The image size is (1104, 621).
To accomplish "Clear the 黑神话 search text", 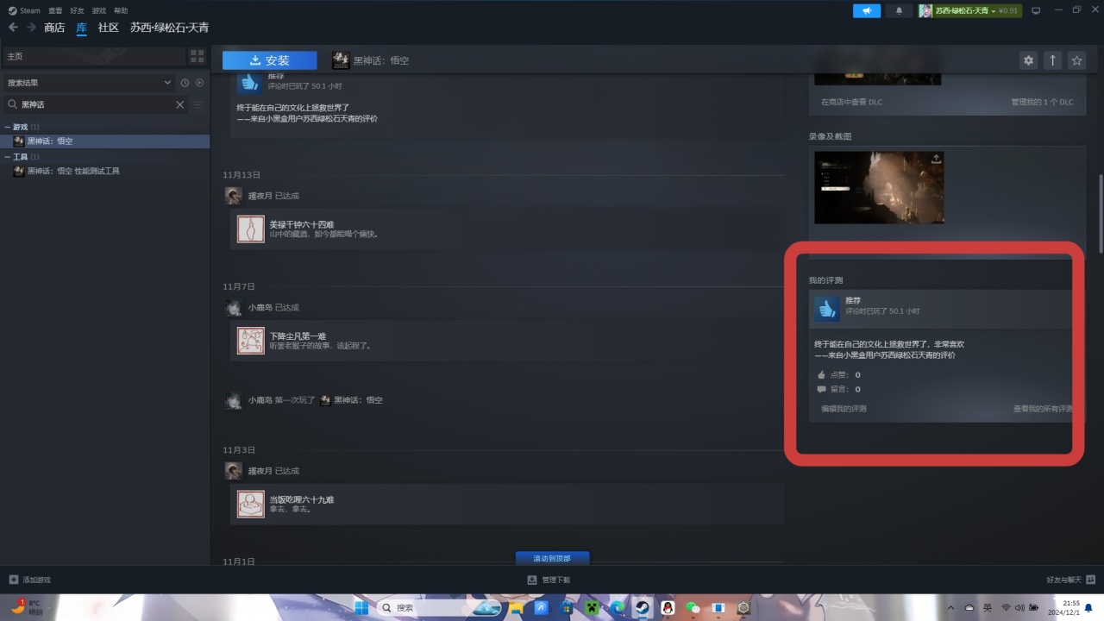I will click(x=180, y=104).
